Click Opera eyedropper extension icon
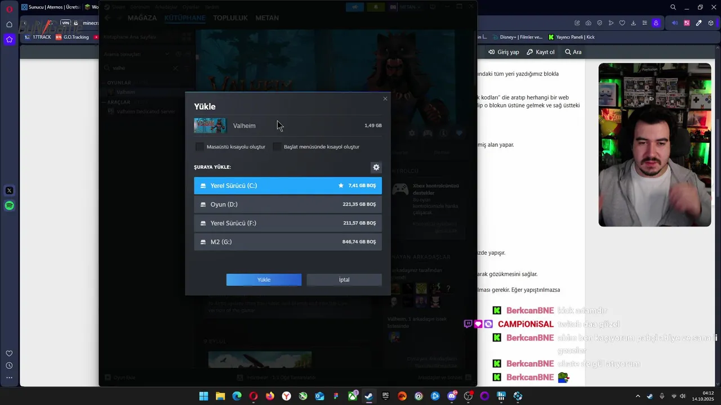The image size is (721, 405). click(x=698, y=23)
